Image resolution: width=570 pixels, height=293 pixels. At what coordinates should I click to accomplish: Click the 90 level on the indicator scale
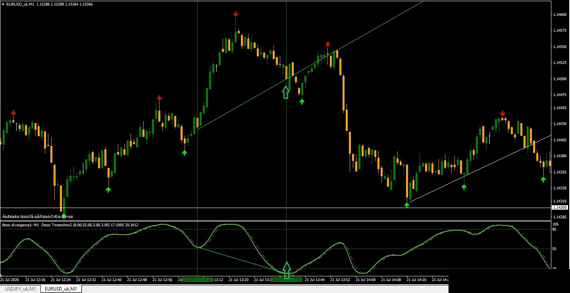(x=555, y=229)
